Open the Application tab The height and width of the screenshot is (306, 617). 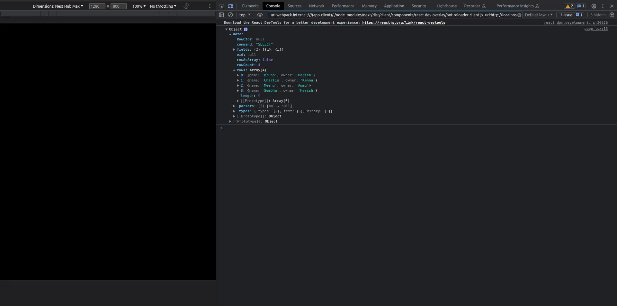pyautogui.click(x=394, y=6)
